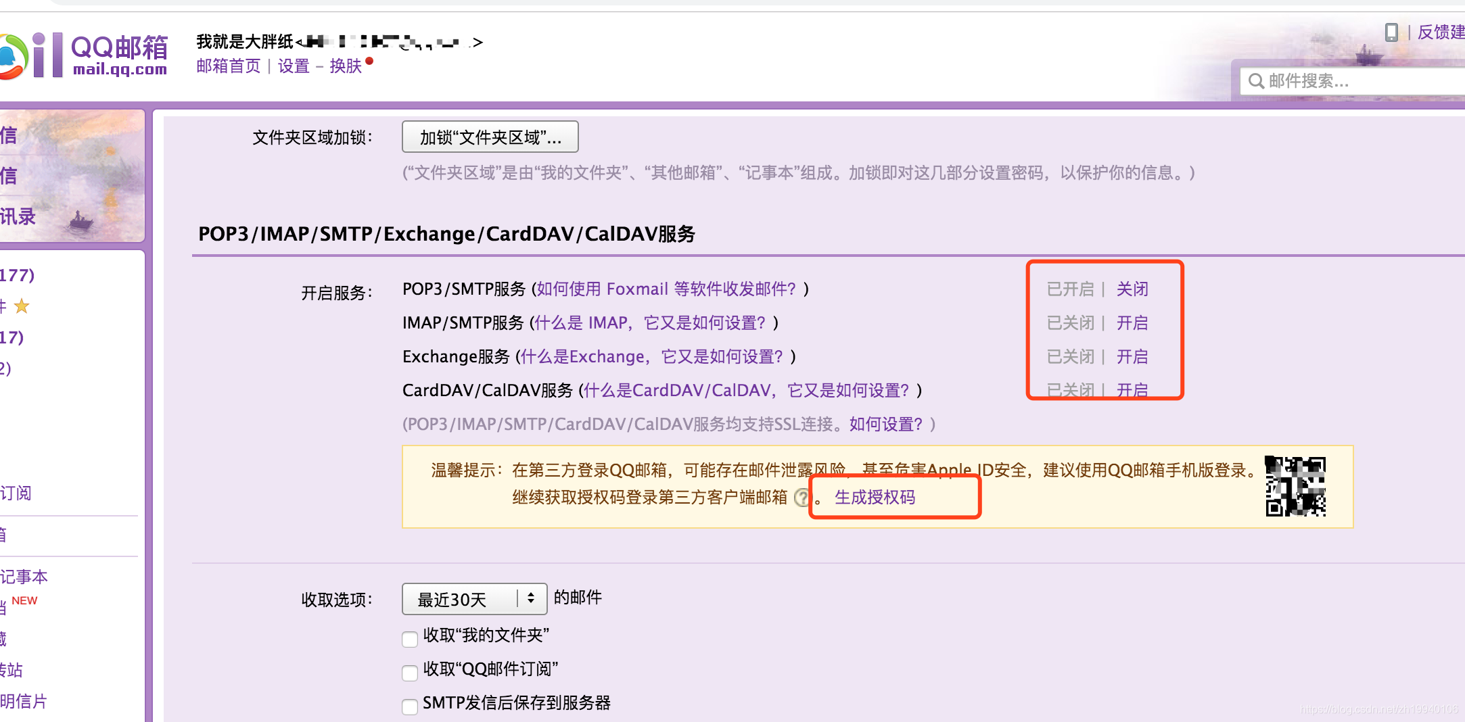This screenshot has height=722, width=1465.
Task: Enable SMTP发信后保存到服务器 checkbox
Action: (410, 706)
